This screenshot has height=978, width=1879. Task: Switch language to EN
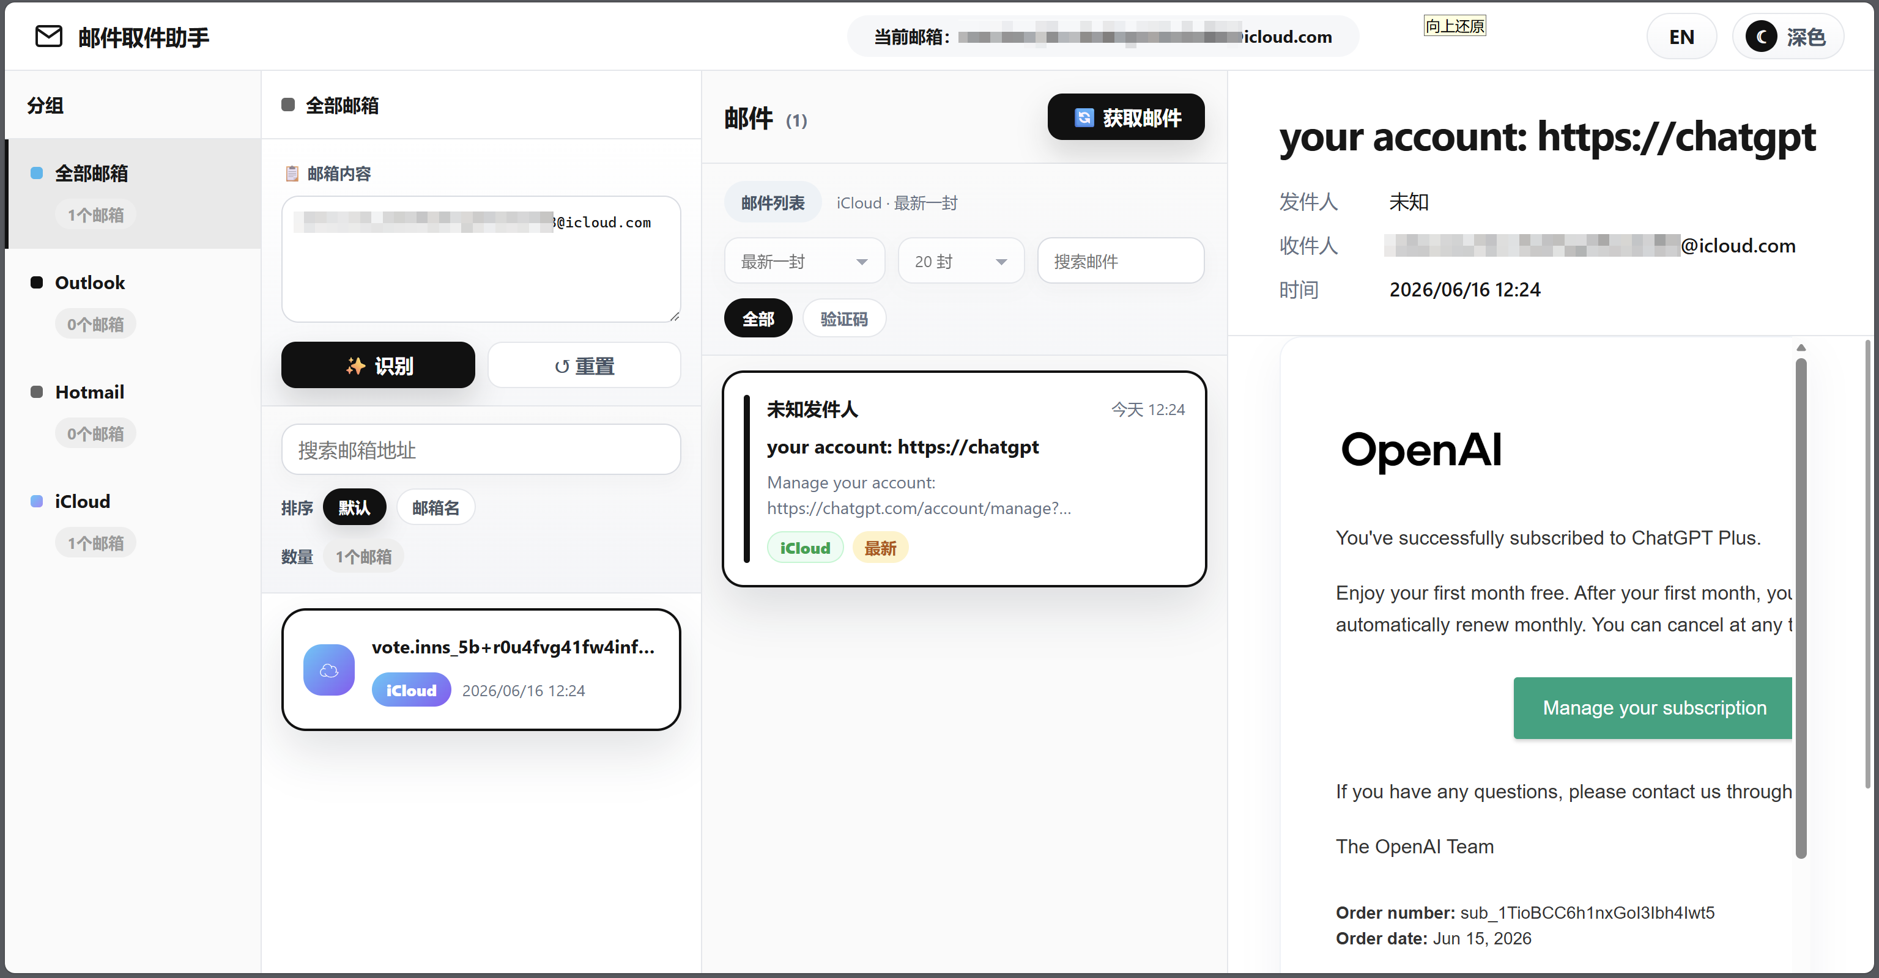coord(1681,37)
